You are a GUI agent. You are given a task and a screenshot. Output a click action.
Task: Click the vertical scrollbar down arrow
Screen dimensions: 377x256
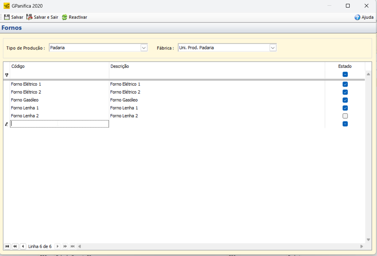[368, 240]
